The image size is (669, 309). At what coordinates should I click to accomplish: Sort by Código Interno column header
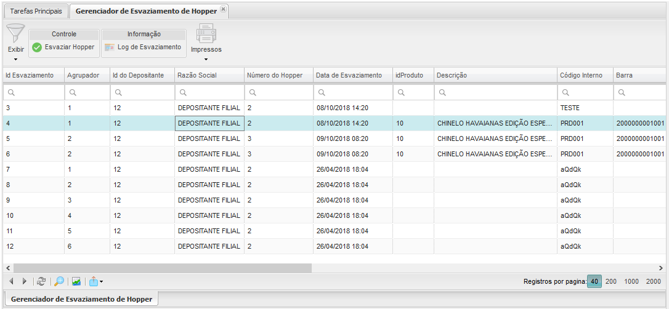pos(585,75)
